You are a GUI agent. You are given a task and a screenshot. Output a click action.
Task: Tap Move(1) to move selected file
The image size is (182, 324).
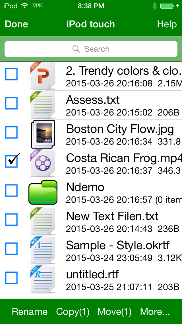(x=114, y=312)
